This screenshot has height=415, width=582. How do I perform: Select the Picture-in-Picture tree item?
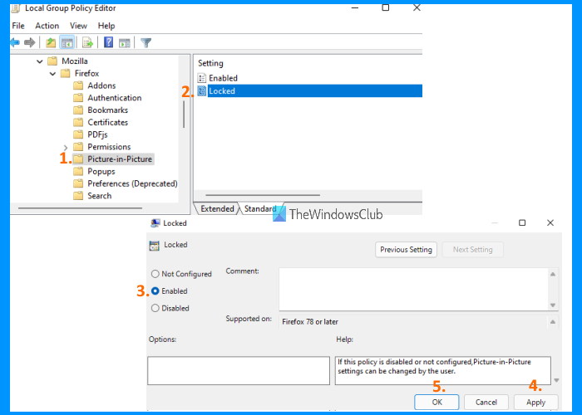pos(120,159)
